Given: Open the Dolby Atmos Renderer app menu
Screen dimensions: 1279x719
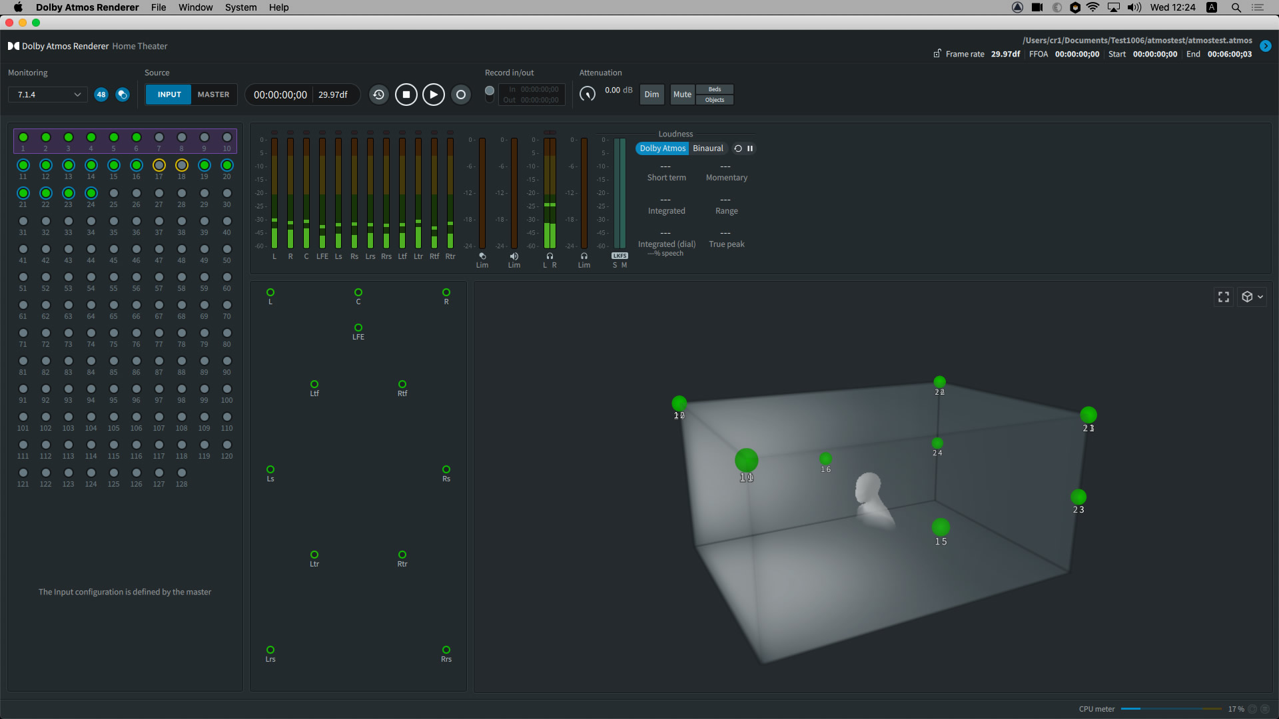Looking at the screenshot, I should coord(87,7).
